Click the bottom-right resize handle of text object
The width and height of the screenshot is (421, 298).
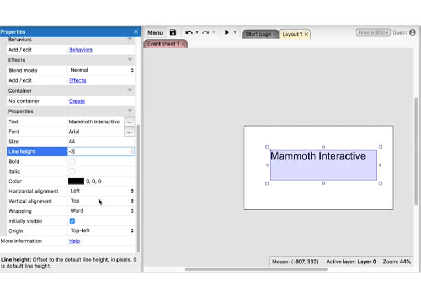(380, 183)
